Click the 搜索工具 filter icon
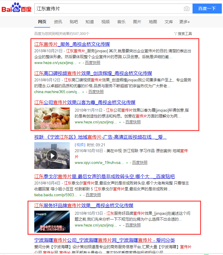This screenshot has width=223, height=255. pyautogui.click(x=176, y=34)
